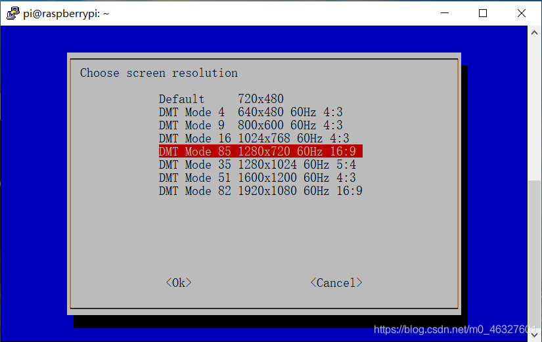Open the PuTTY icon system menu
Viewport: 542px width, 342px height.
click(12, 14)
